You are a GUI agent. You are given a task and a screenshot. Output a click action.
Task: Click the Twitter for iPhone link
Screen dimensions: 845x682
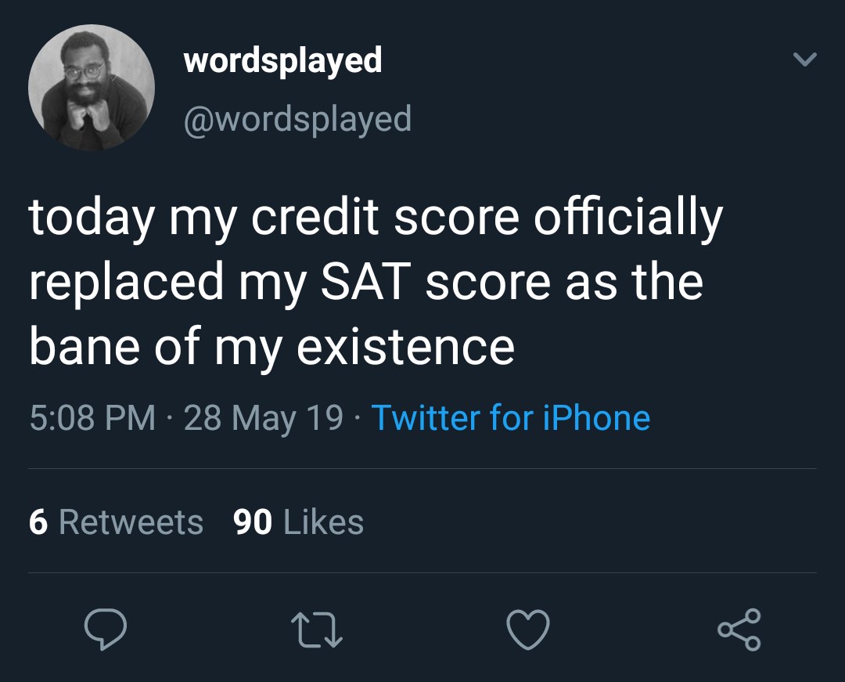click(510, 418)
